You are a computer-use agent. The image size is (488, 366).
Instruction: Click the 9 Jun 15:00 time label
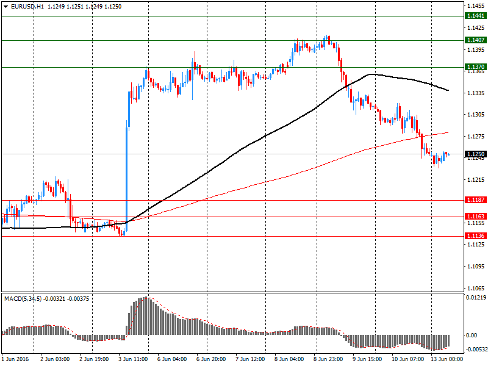(367, 359)
